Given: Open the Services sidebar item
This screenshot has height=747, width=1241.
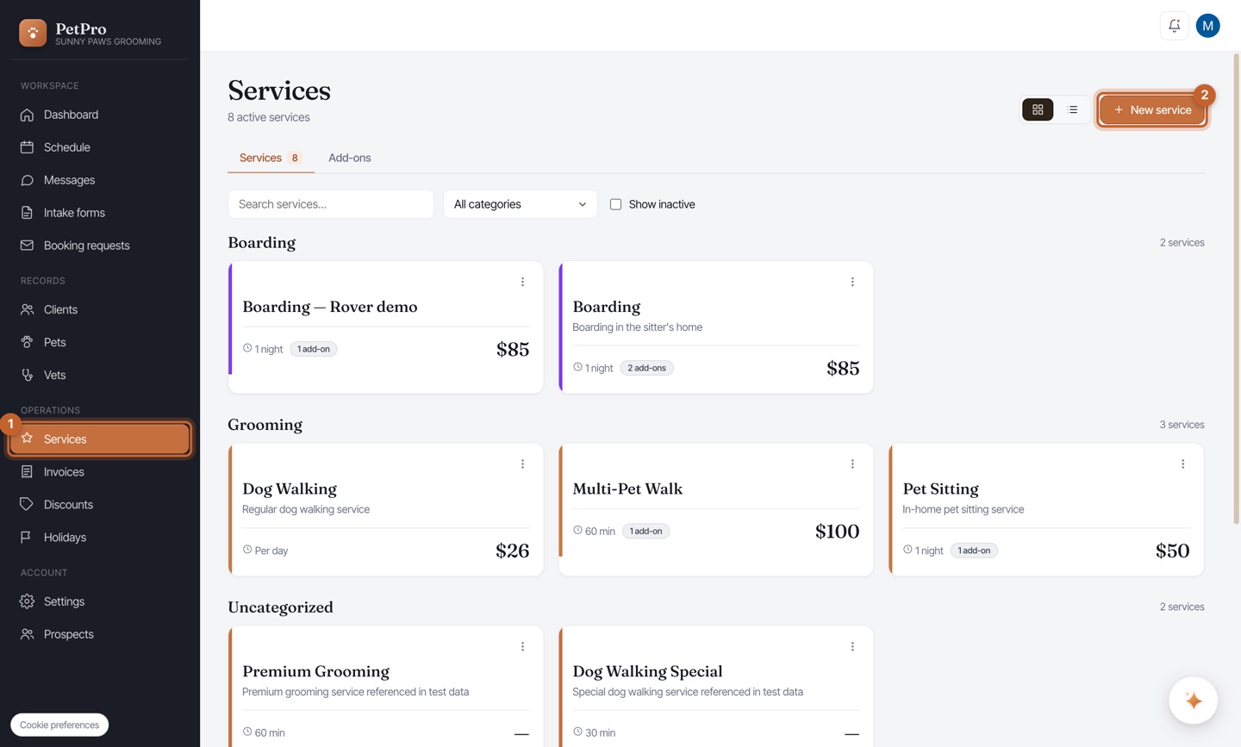Looking at the screenshot, I should (100, 439).
